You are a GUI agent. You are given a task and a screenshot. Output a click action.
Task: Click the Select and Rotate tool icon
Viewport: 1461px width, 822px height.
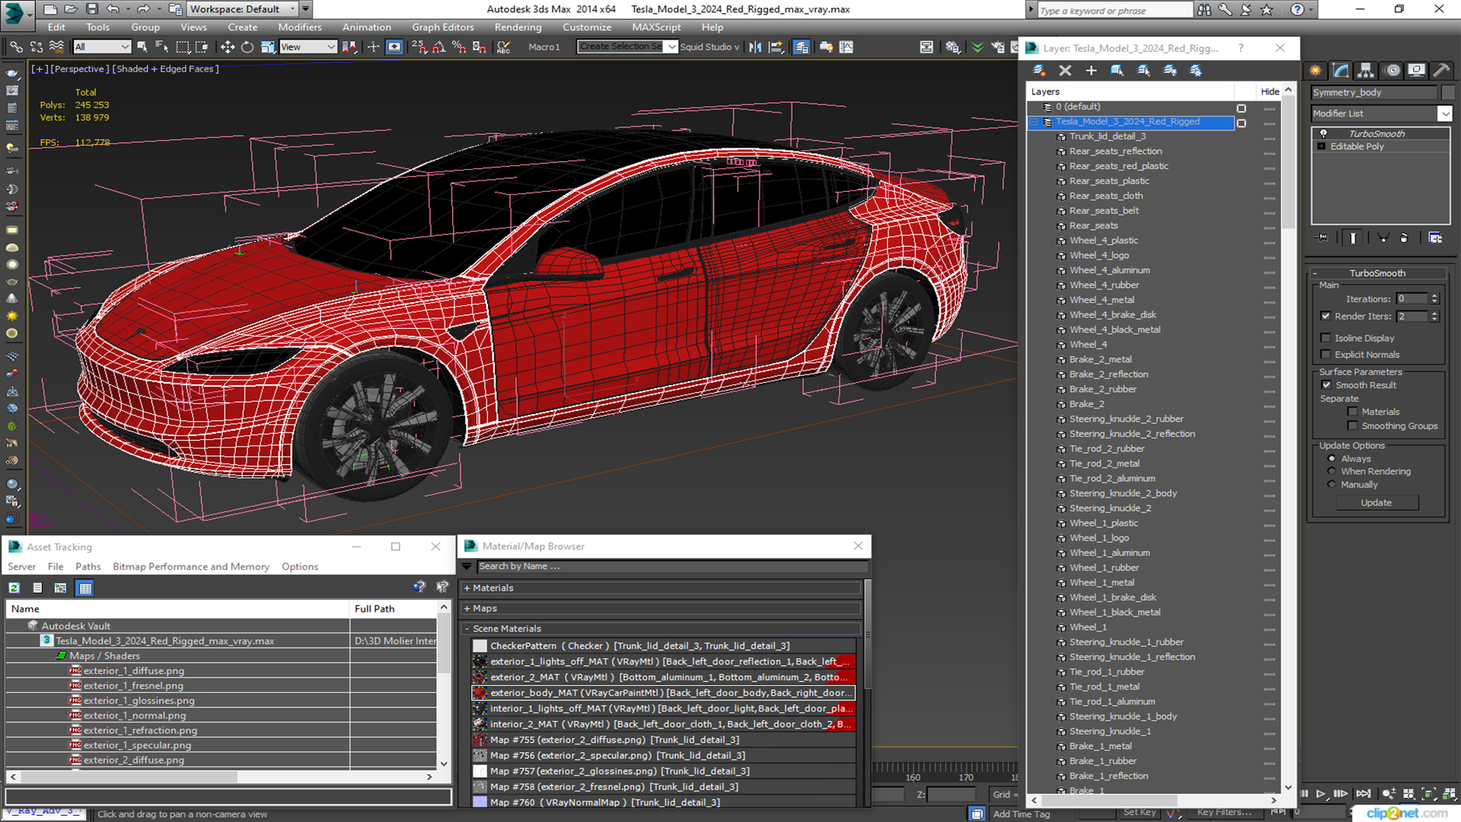(247, 47)
